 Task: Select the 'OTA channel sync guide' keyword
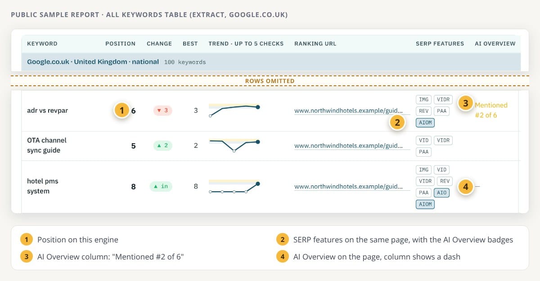(47, 145)
